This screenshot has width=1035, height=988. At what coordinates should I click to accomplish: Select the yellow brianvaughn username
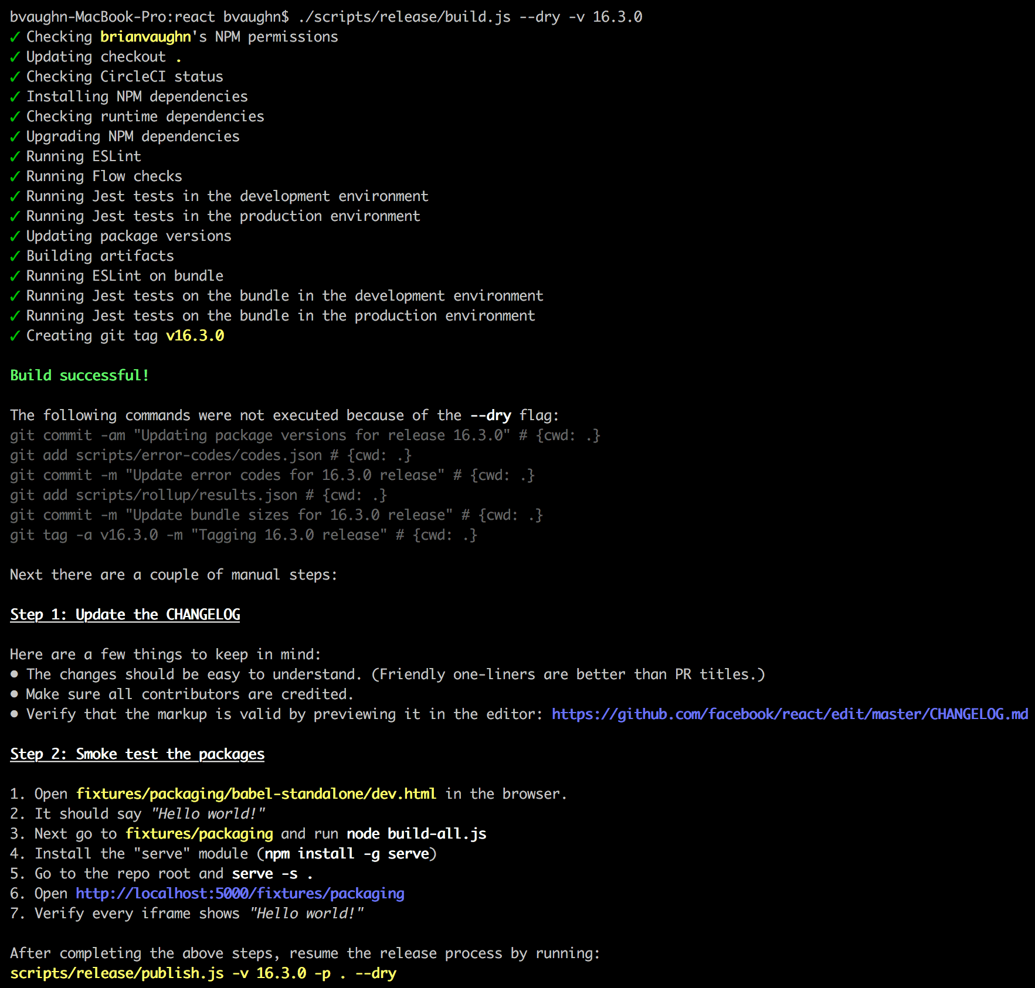tap(143, 36)
